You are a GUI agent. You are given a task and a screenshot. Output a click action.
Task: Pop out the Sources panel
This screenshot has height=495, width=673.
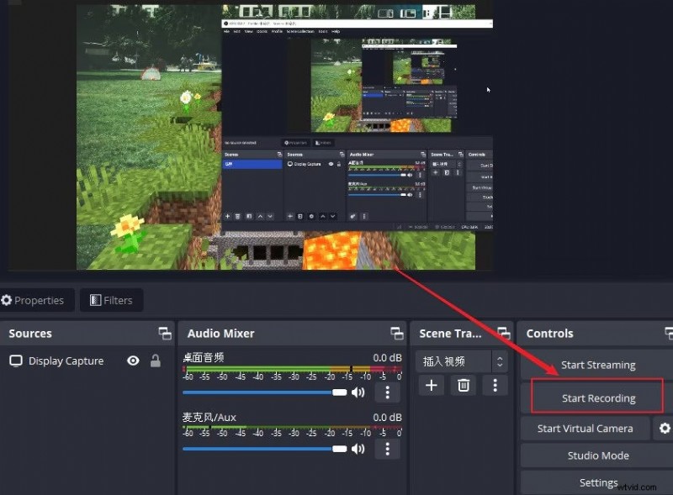[165, 333]
